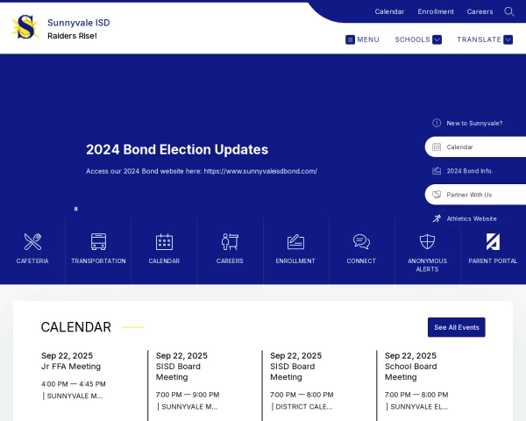Click the Cafeteria utensils icon
Image resolution: width=526 pixels, height=421 pixels.
click(x=32, y=241)
